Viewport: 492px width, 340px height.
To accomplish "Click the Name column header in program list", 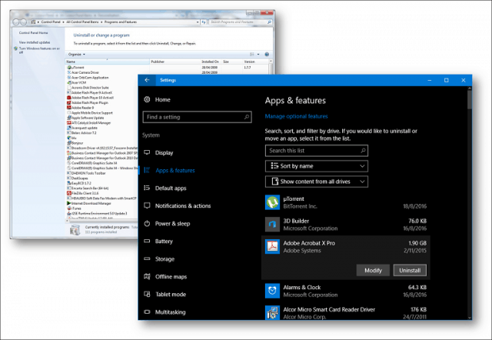I will 108,62.
